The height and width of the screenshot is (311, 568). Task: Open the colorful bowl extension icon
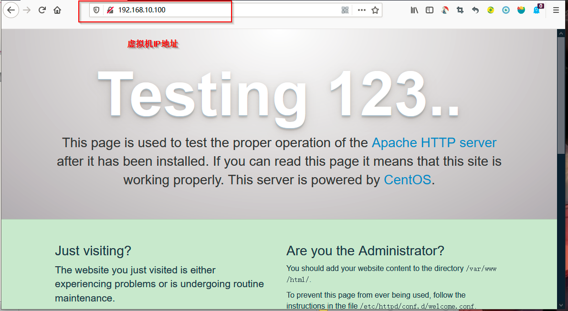click(x=521, y=10)
